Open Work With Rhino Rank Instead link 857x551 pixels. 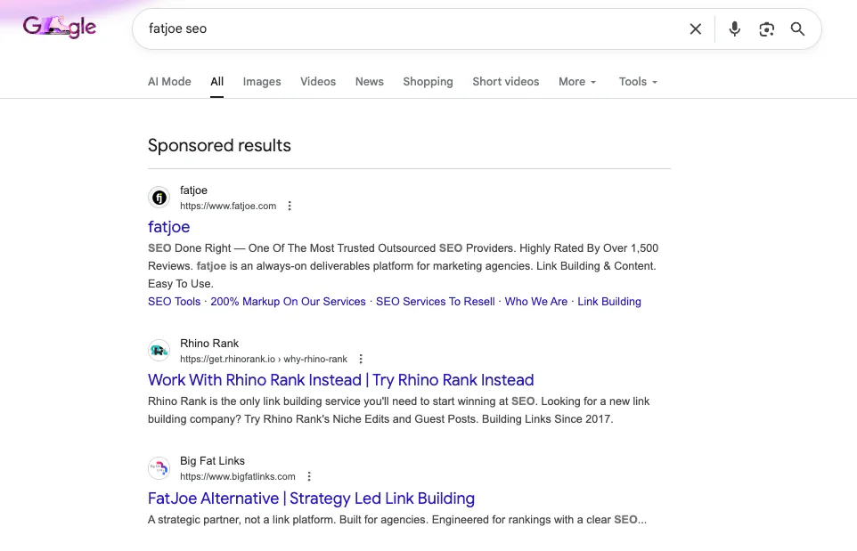[x=340, y=379]
